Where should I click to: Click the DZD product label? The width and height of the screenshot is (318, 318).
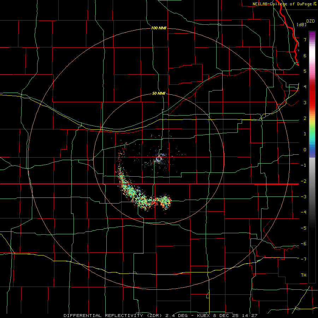point(311,21)
